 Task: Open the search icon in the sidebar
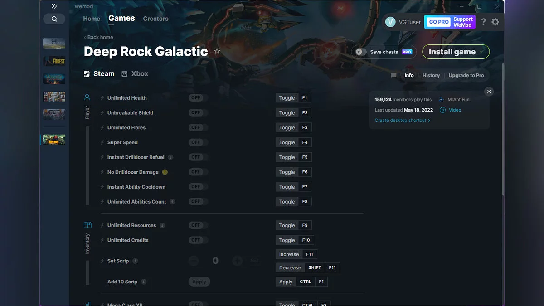[x=54, y=19]
